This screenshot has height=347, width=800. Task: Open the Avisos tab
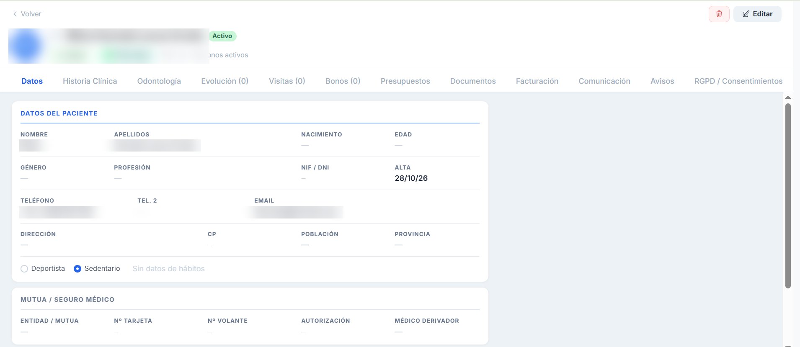[662, 81]
